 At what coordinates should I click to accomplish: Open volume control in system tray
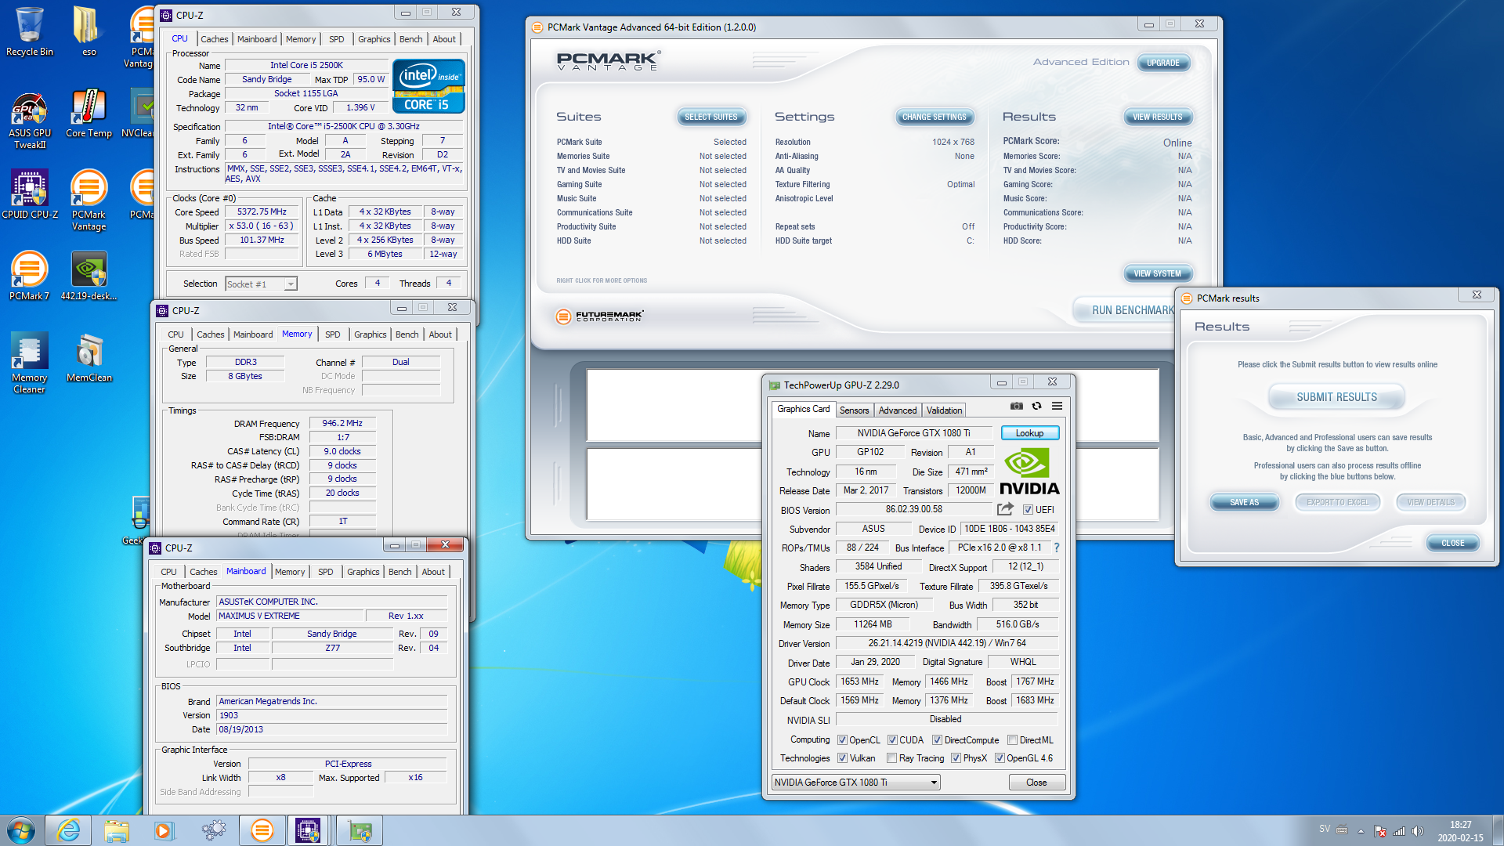point(1417,831)
